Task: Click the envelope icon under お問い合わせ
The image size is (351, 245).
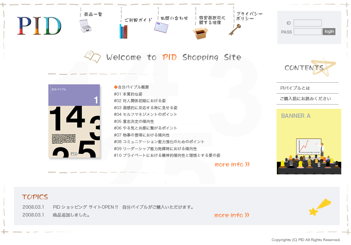Action: point(161,27)
